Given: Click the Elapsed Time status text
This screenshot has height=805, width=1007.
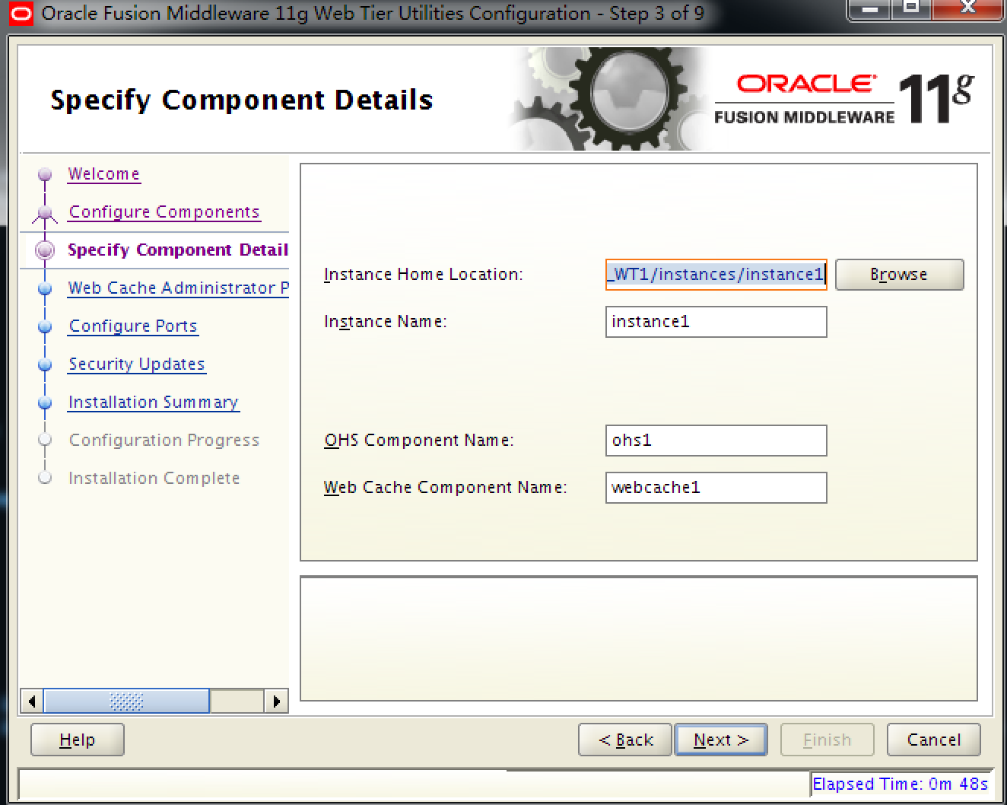Looking at the screenshot, I should pos(901,784).
